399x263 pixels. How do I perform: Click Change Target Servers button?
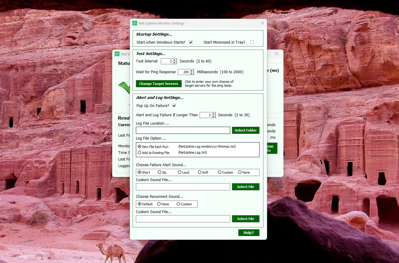click(x=159, y=84)
